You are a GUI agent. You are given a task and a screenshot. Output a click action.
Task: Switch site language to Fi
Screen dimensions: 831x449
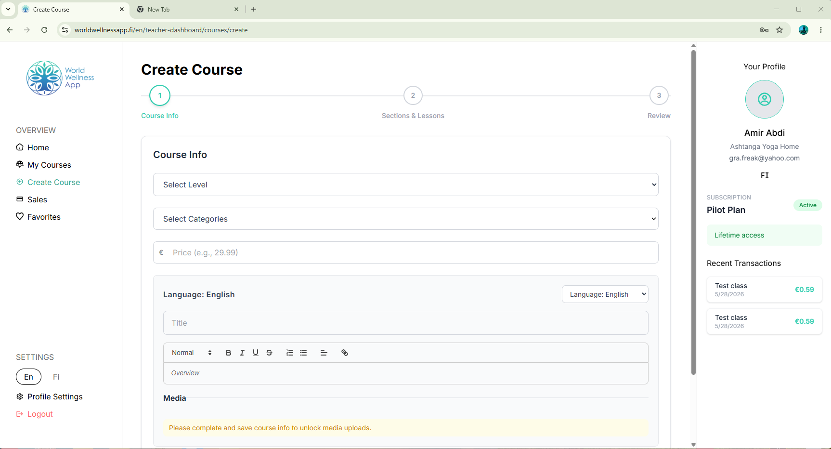[56, 377]
